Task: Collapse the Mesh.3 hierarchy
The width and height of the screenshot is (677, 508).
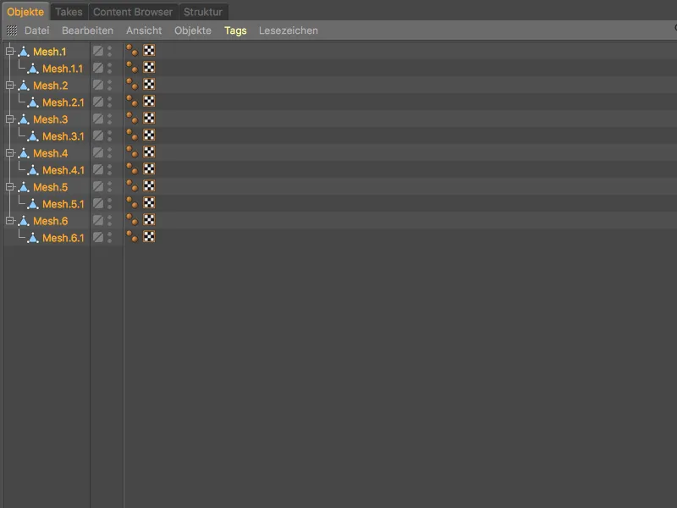Action: point(9,119)
